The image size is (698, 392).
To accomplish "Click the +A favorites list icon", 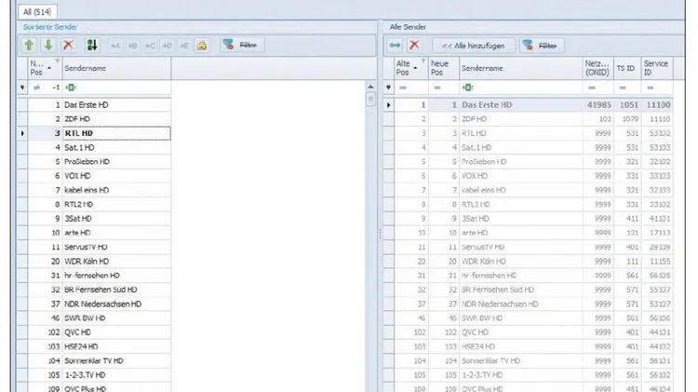I will pos(115,46).
